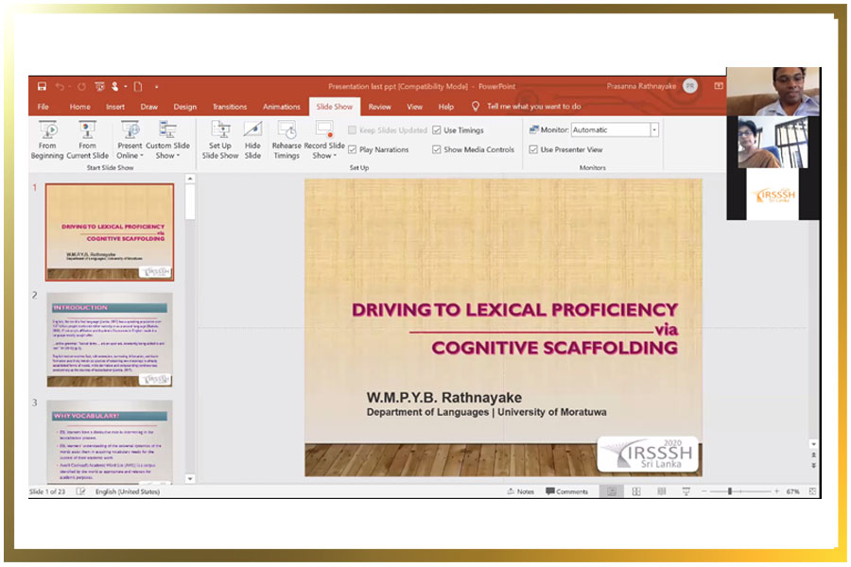851x567 pixels.
Task: Click the English (United States) language indicator
Action: 128,491
